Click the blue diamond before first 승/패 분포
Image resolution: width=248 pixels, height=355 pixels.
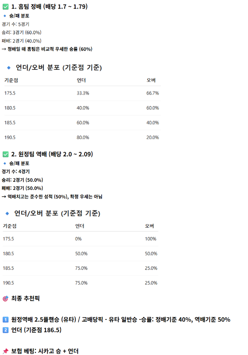click(x=5, y=16)
